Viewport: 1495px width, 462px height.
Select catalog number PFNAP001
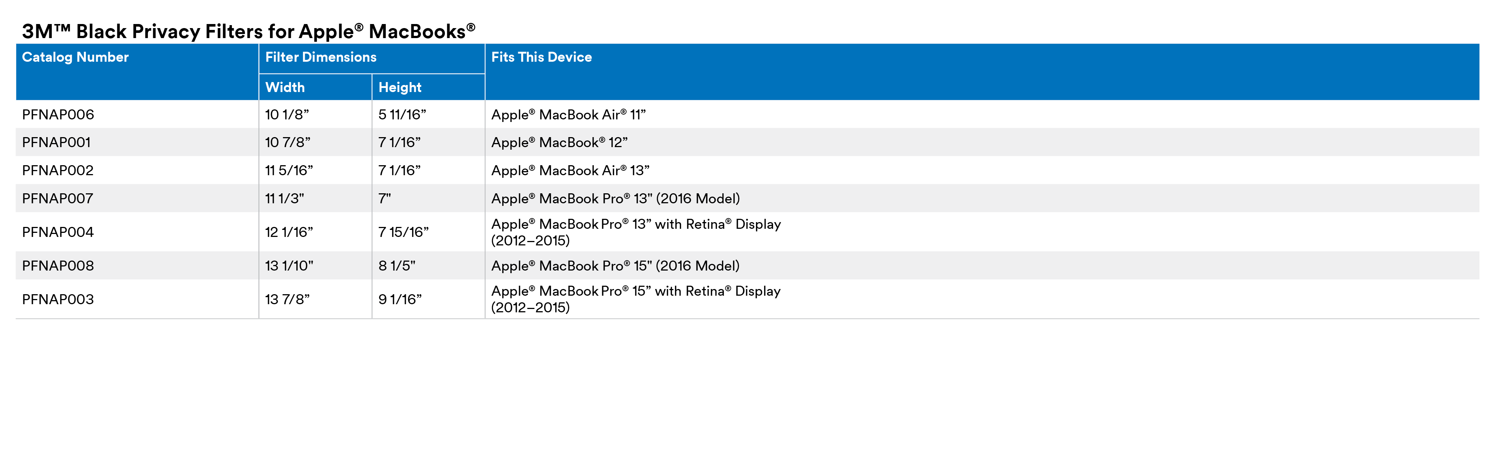56,143
